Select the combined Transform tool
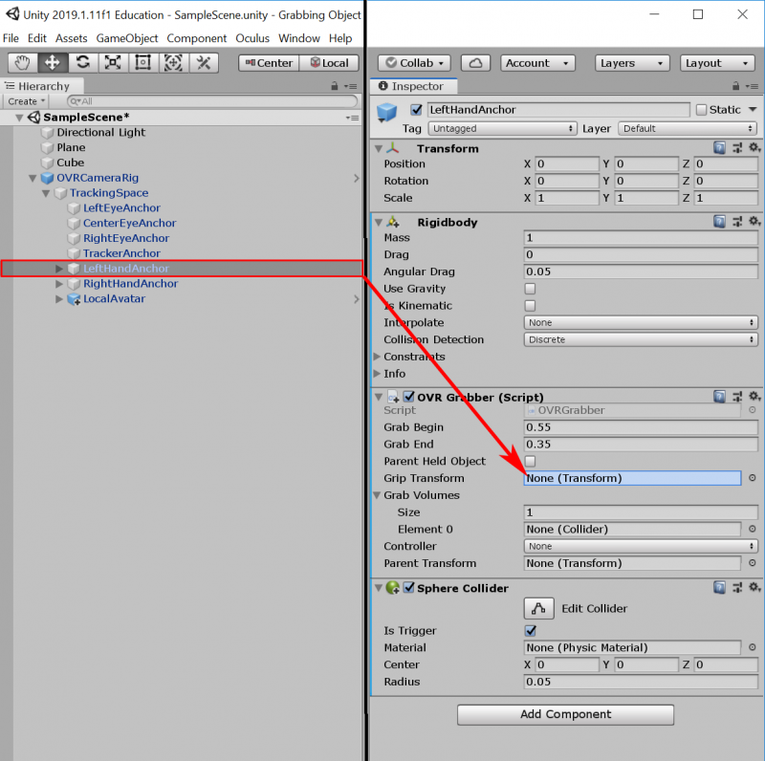 [173, 63]
